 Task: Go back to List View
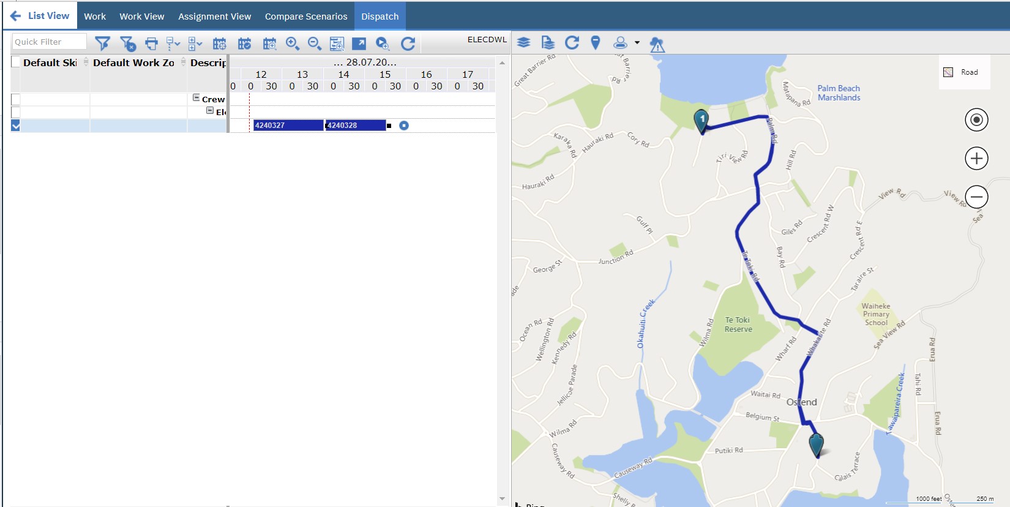[40, 16]
